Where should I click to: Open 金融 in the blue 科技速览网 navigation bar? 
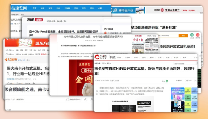(100, 8)
